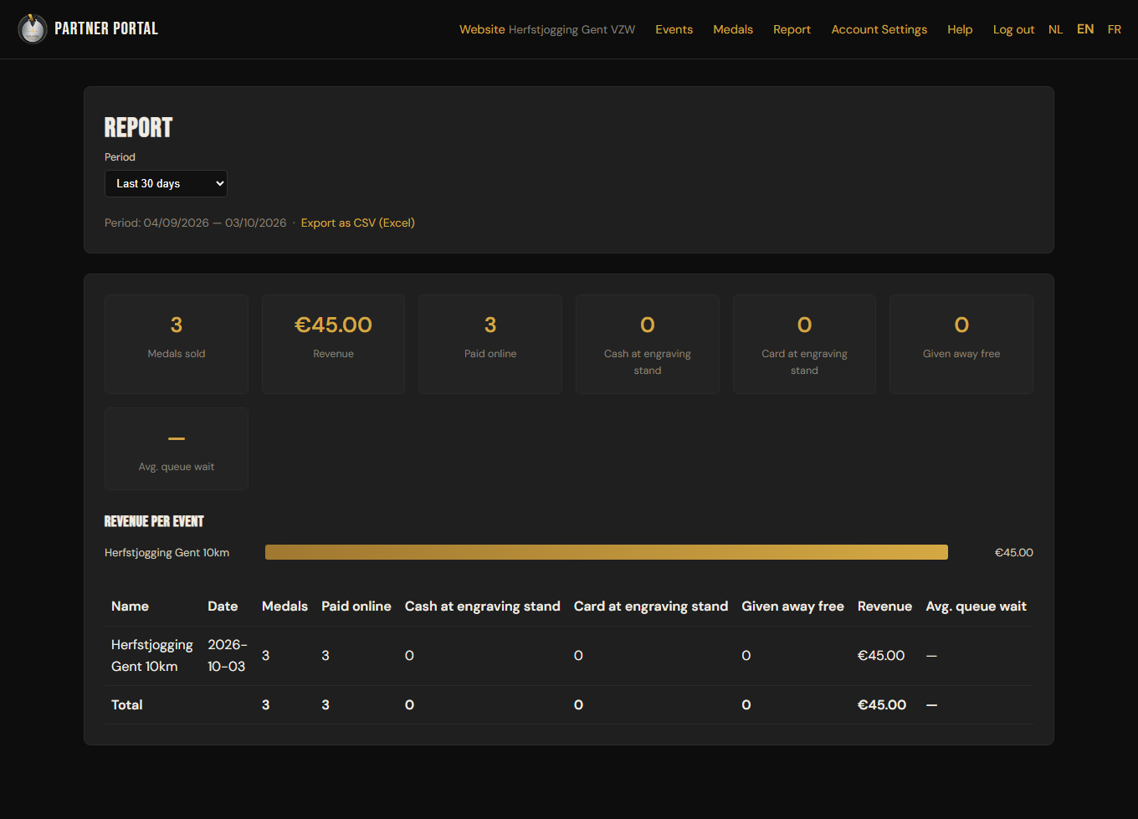Click the Log out link
This screenshot has width=1138, height=819.
click(x=1013, y=29)
